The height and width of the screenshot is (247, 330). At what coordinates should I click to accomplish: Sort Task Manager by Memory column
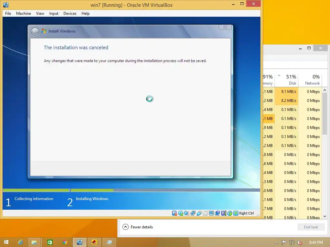pyautogui.click(x=268, y=80)
